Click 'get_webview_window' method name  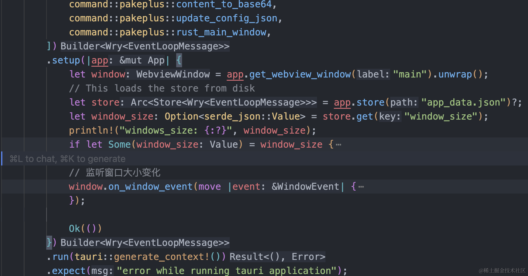click(300, 74)
